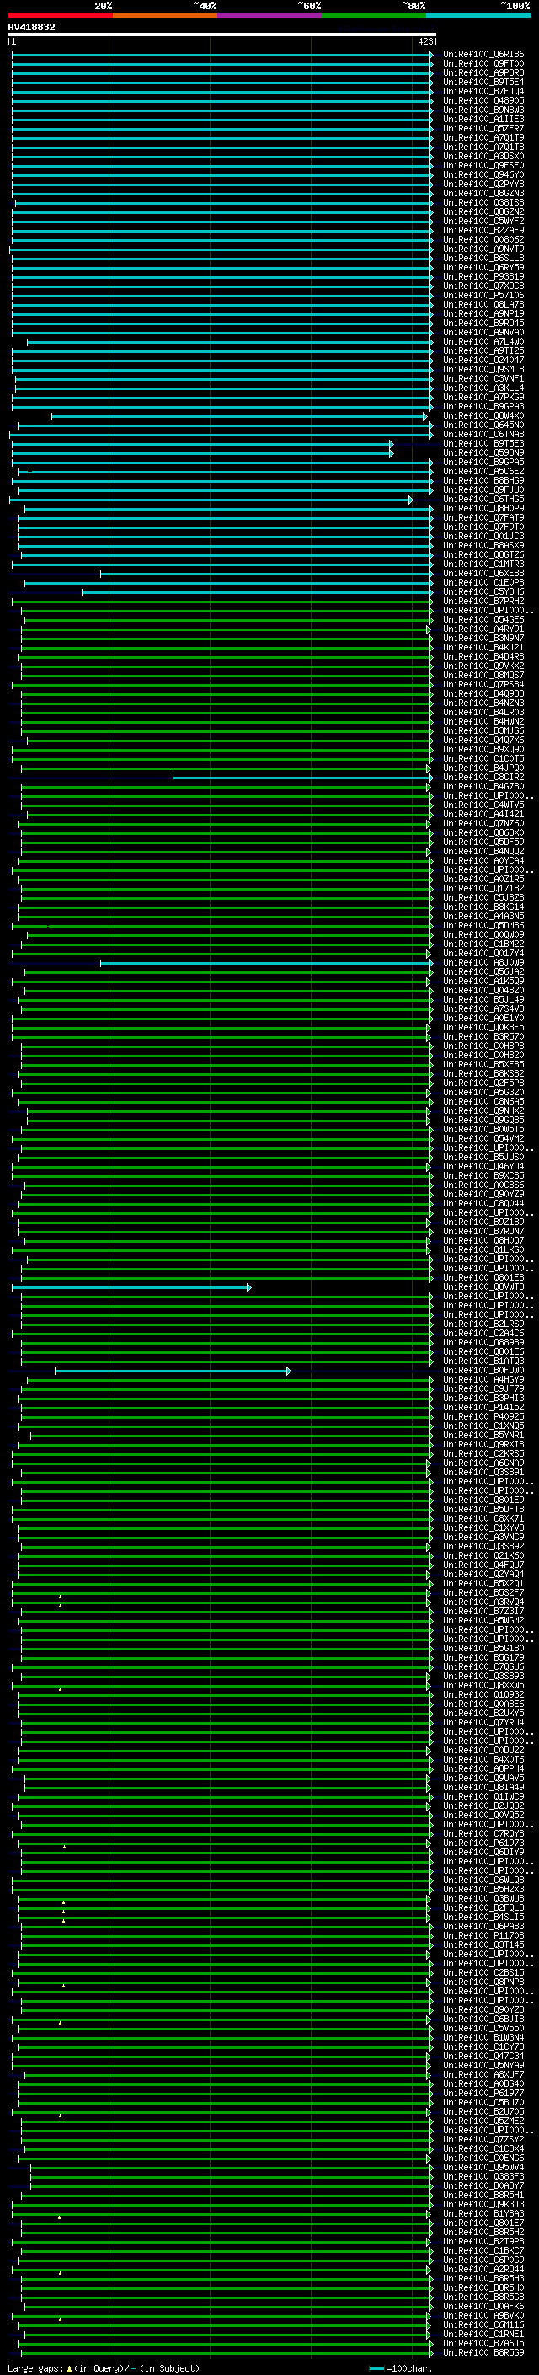Image resolution: width=539 pixels, height=2375 pixels.
Task: Select label UniRef100_P93819
Action: [x=483, y=276]
